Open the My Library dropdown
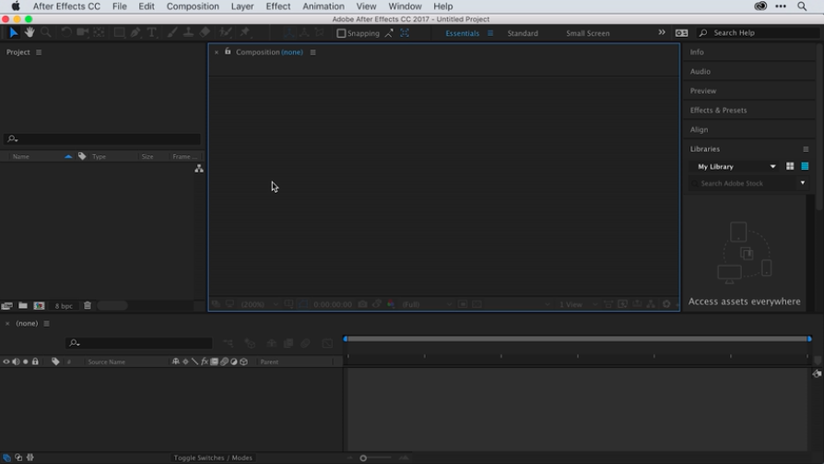This screenshot has height=464, width=824. (x=736, y=166)
